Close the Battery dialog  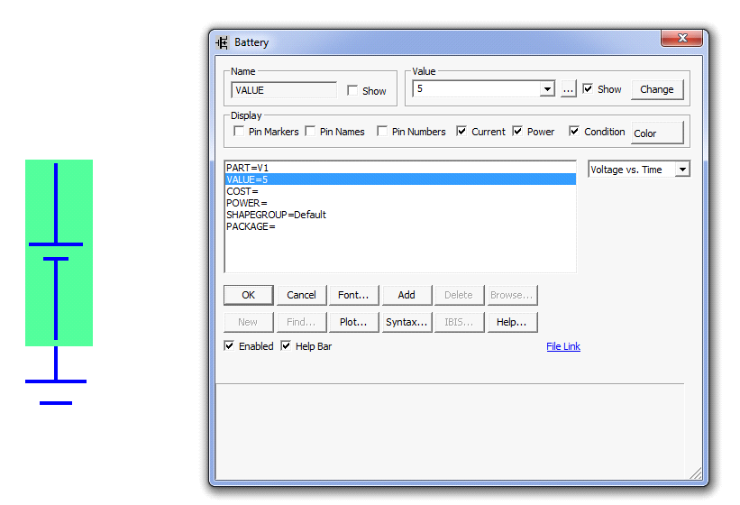point(681,38)
